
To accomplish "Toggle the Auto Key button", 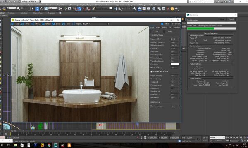I will (205, 138).
